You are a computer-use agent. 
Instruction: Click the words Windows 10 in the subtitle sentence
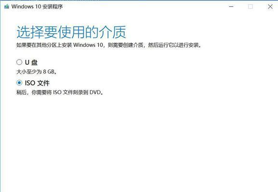tap(88, 45)
